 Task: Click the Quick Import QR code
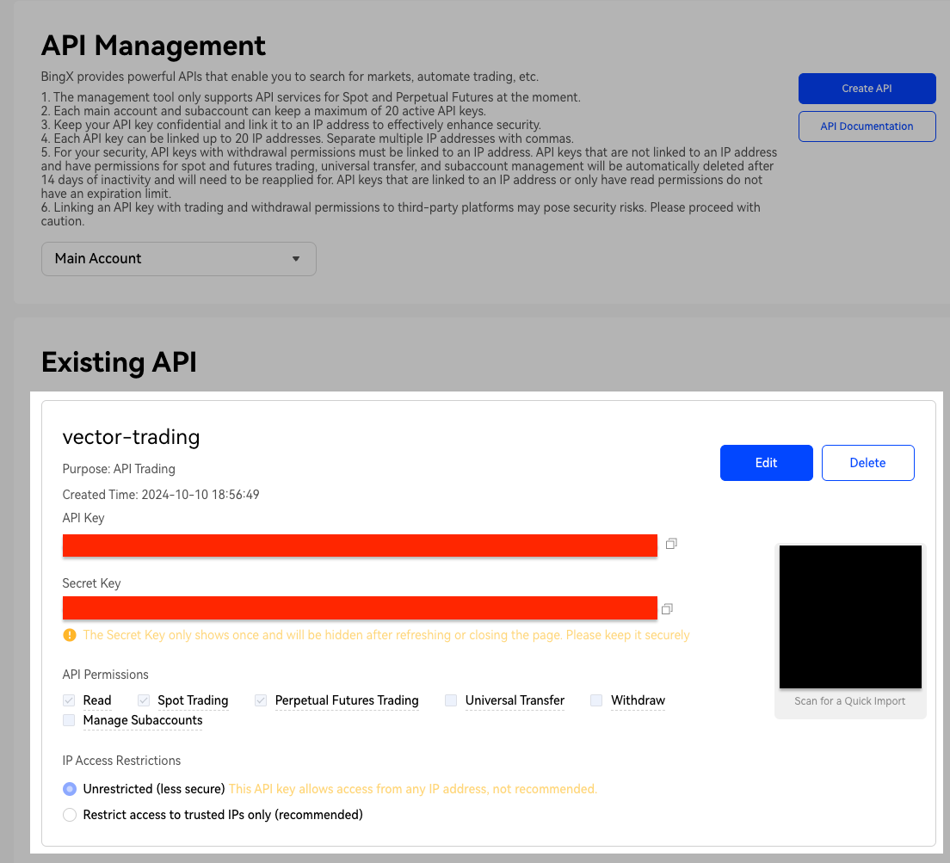[x=850, y=617]
